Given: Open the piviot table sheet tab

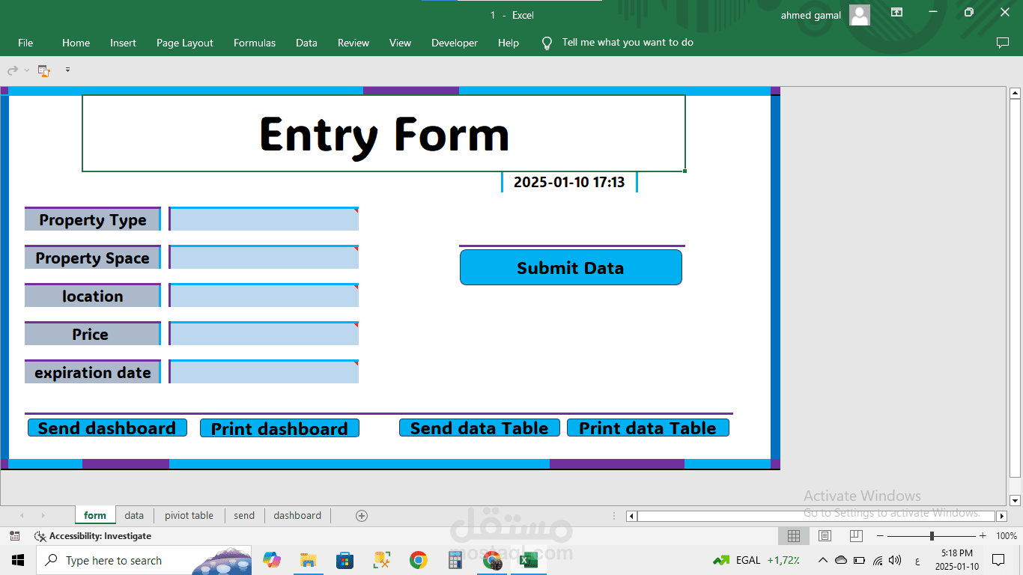Looking at the screenshot, I should [x=189, y=515].
